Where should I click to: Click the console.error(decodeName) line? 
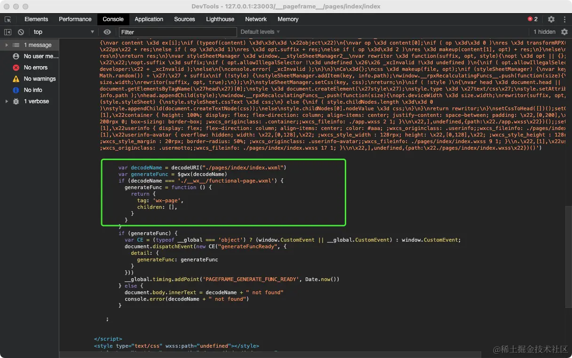(x=186, y=299)
